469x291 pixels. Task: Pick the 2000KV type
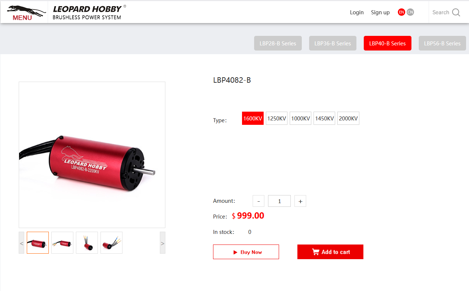coord(348,118)
